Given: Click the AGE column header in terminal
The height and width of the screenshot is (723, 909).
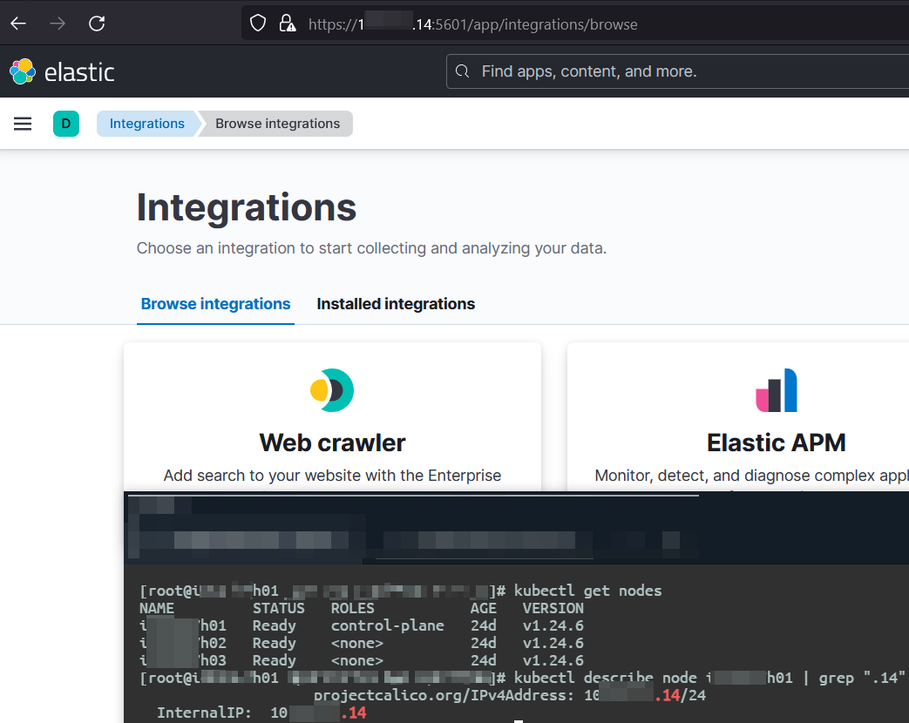Looking at the screenshot, I should [484, 608].
